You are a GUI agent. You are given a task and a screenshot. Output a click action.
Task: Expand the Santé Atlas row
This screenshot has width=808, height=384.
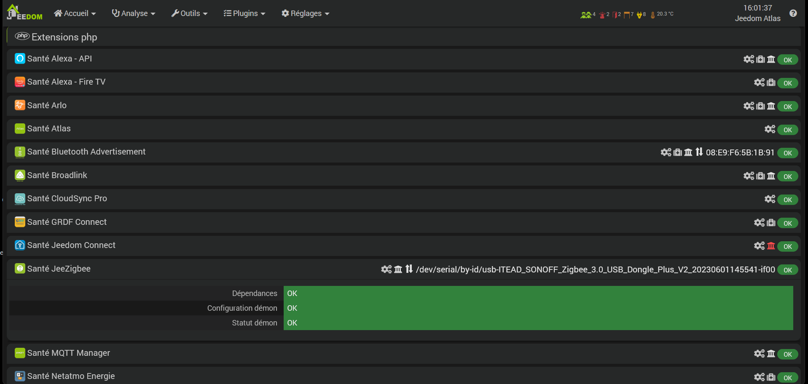404,129
